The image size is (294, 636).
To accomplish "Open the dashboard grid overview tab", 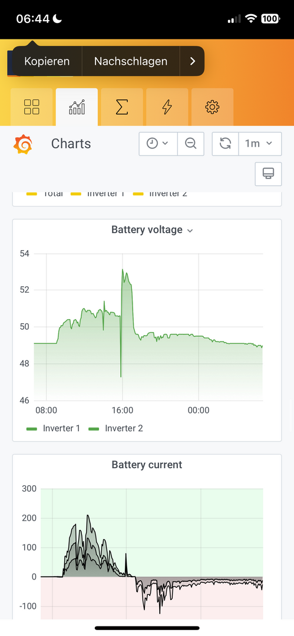I will tap(32, 107).
